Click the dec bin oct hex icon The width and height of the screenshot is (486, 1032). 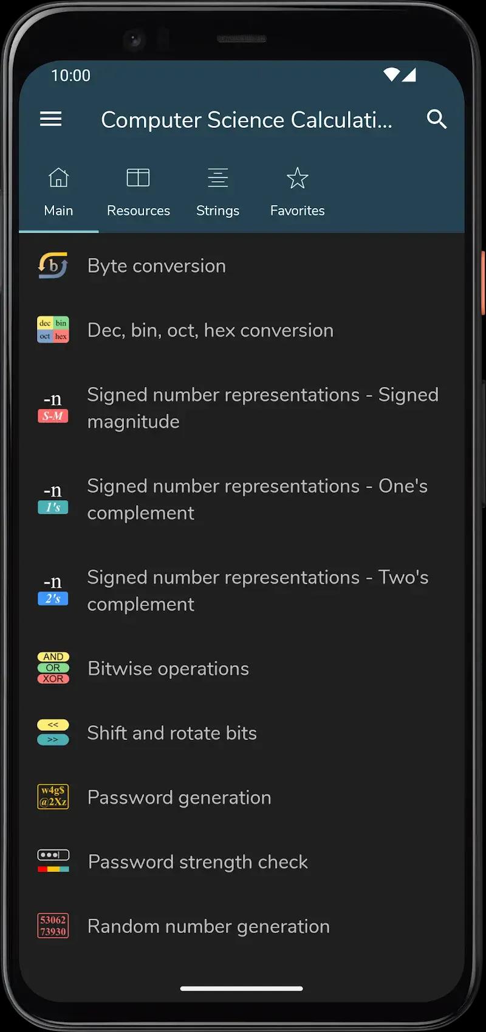(x=53, y=330)
